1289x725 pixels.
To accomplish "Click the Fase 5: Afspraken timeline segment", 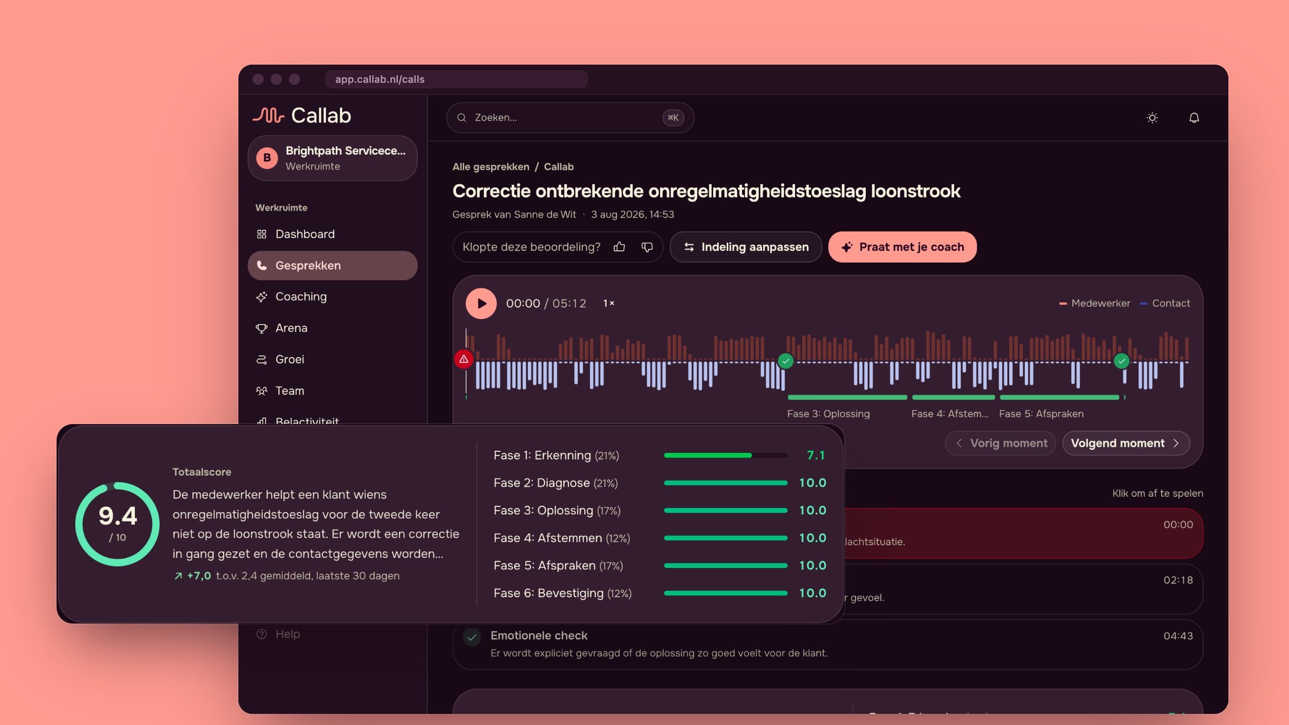I will pyautogui.click(x=1059, y=398).
